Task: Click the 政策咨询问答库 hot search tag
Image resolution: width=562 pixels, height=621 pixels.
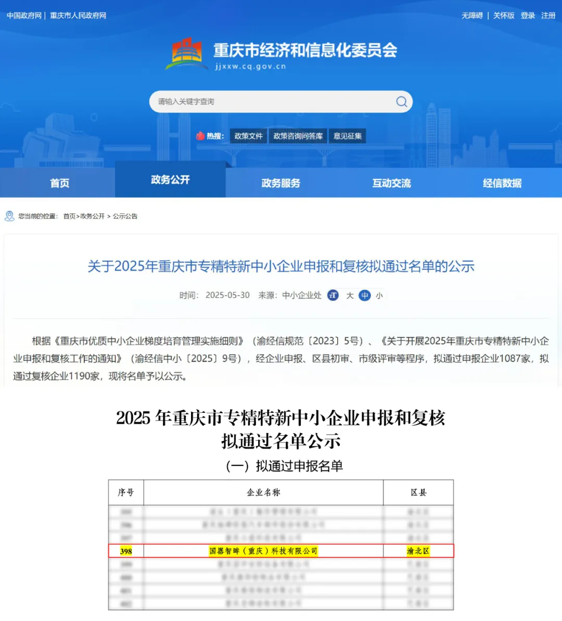Action: pos(298,136)
